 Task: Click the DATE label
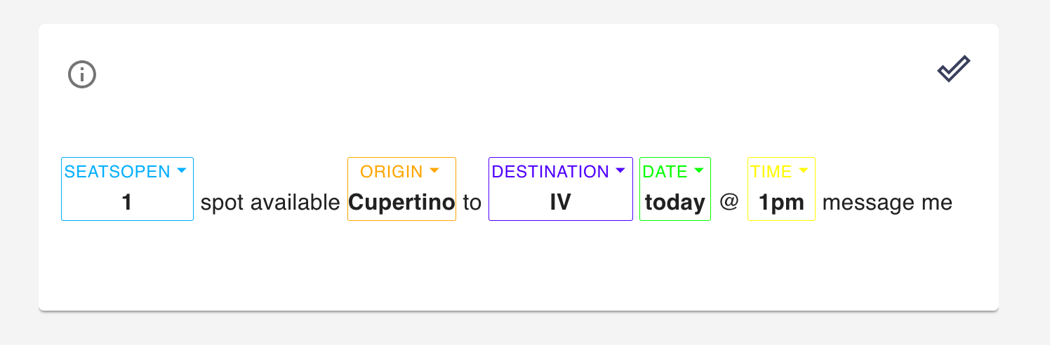click(x=666, y=172)
